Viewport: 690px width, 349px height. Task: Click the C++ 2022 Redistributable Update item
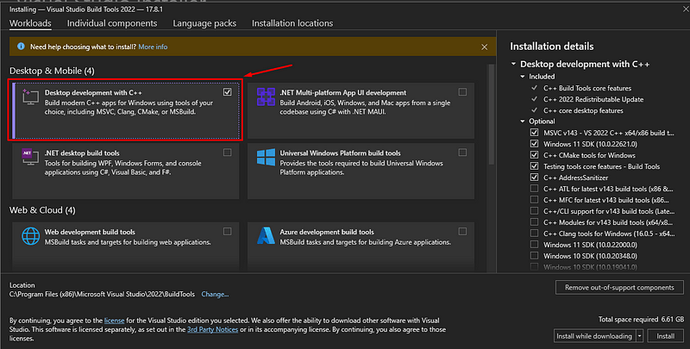pyautogui.click(x=593, y=99)
